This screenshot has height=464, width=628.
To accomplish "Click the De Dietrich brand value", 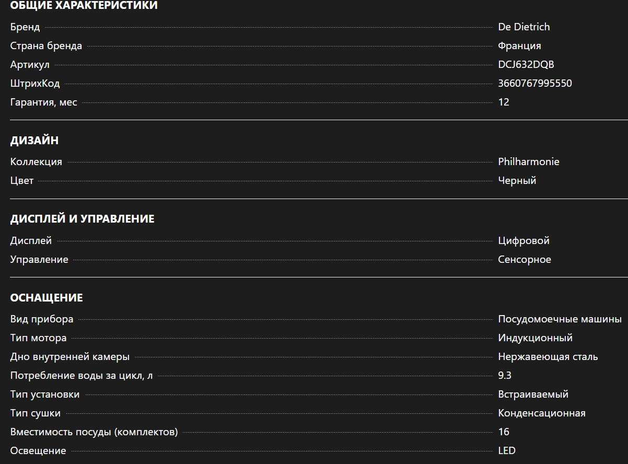I will (x=524, y=27).
